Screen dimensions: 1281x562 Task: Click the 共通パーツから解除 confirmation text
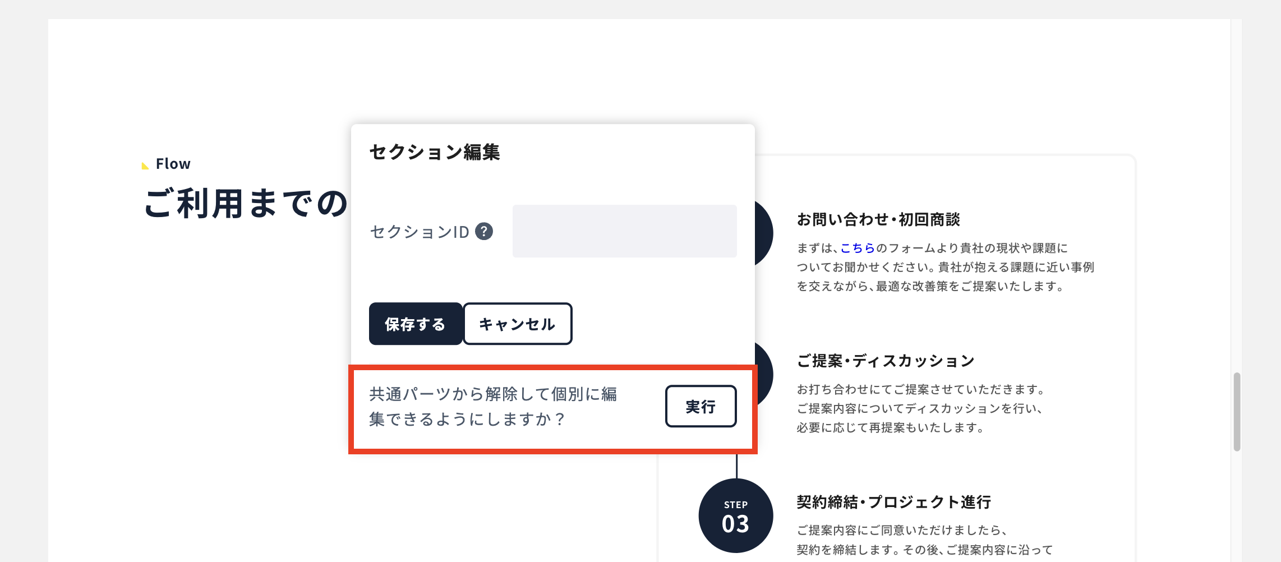(493, 407)
